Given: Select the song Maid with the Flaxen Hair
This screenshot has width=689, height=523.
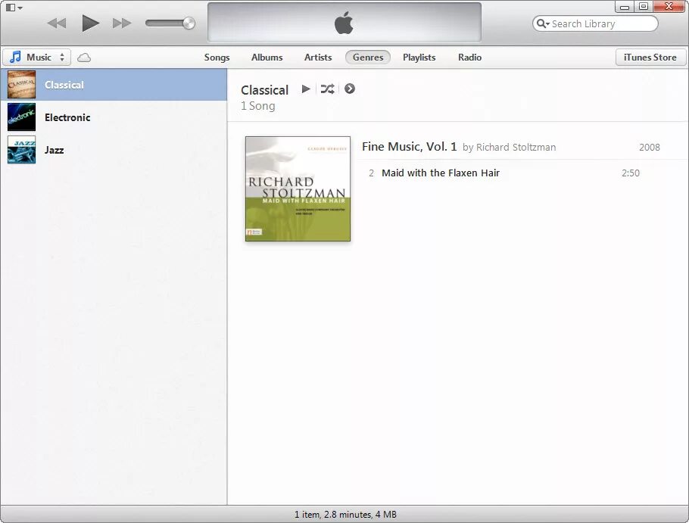Looking at the screenshot, I should coord(441,173).
